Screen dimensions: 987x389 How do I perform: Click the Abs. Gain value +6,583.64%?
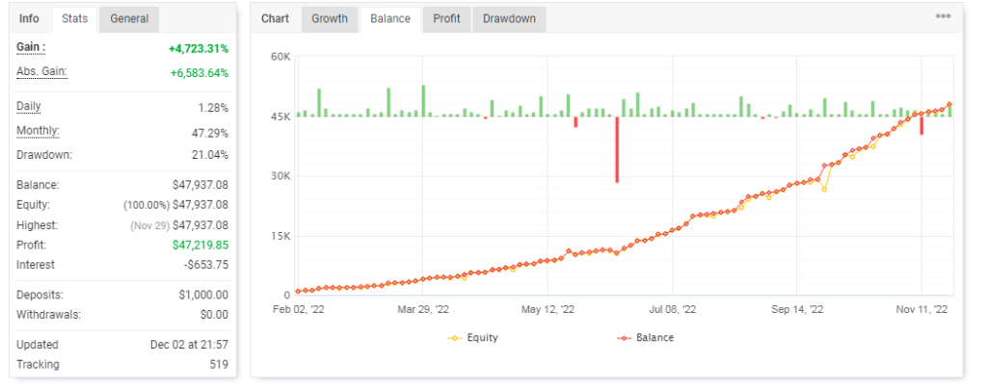tap(199, 73)
